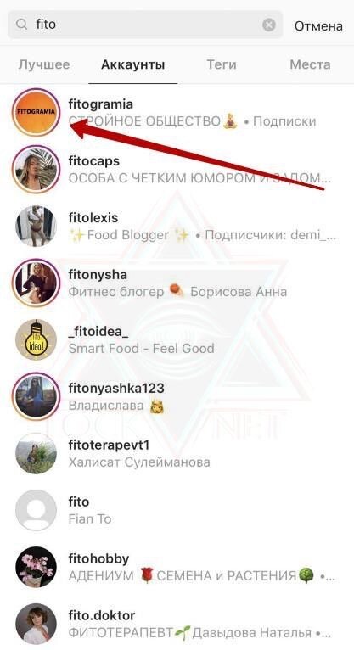Cancel search with Отмена button
The width and height of the screenshot is (354, 650).
coord(318,26)
